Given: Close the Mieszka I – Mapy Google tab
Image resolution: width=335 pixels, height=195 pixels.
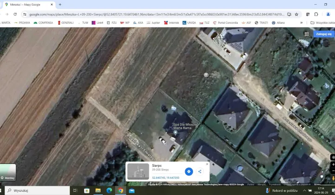Looking at the screenshot, I should click(52, 5).
